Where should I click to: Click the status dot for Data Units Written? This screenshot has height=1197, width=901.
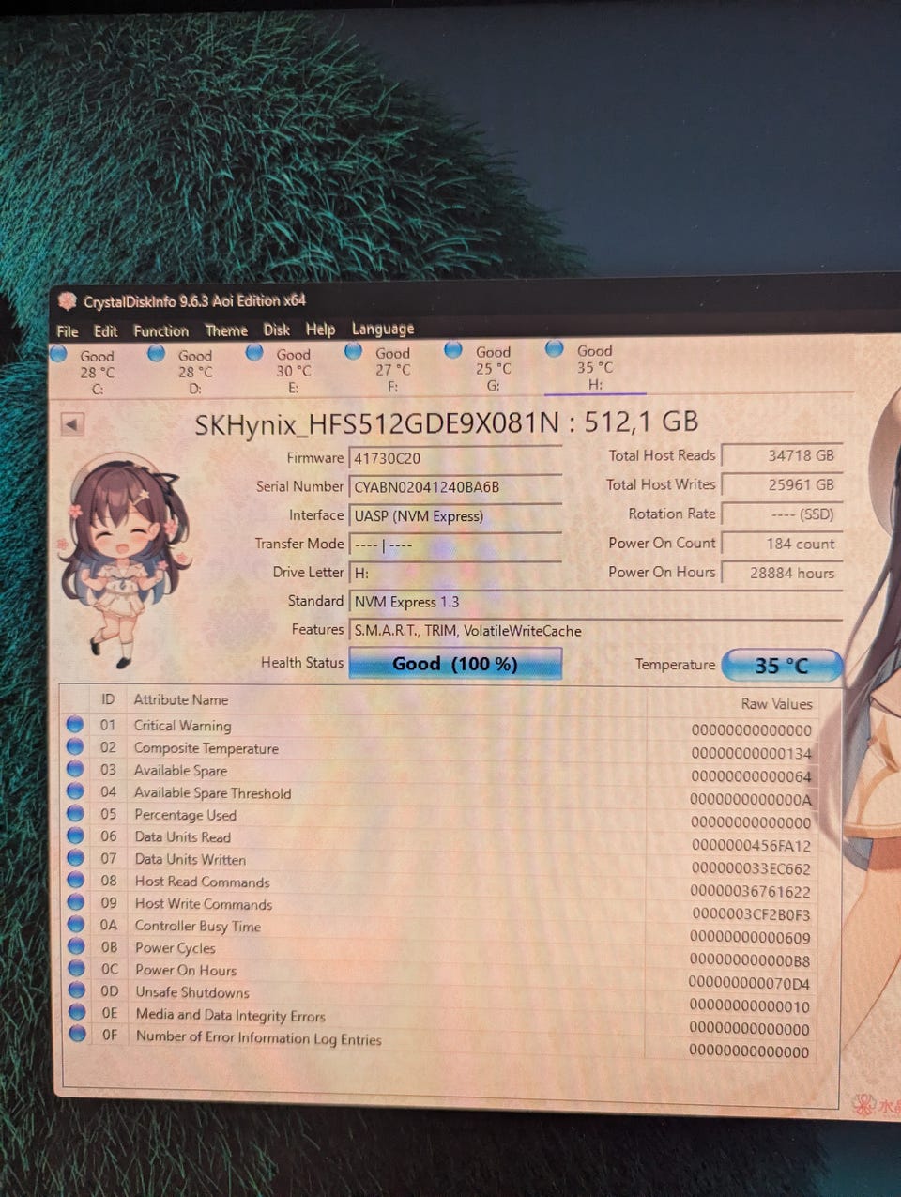point(75,858)
